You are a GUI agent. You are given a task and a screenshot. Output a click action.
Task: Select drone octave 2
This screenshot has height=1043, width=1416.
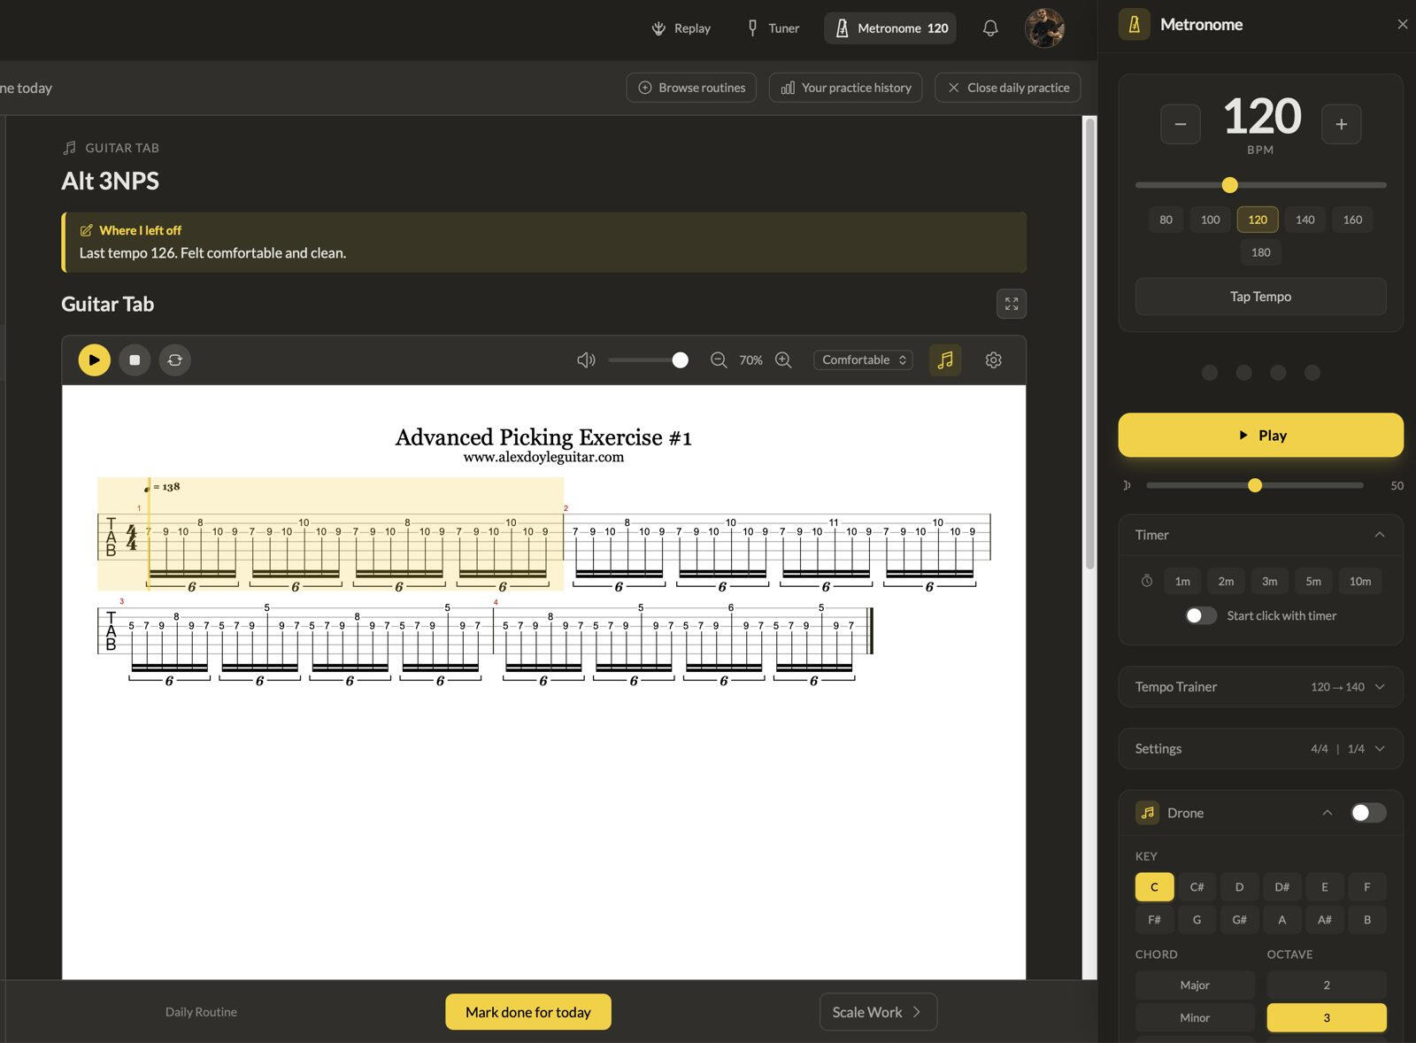coord(1327,985)
